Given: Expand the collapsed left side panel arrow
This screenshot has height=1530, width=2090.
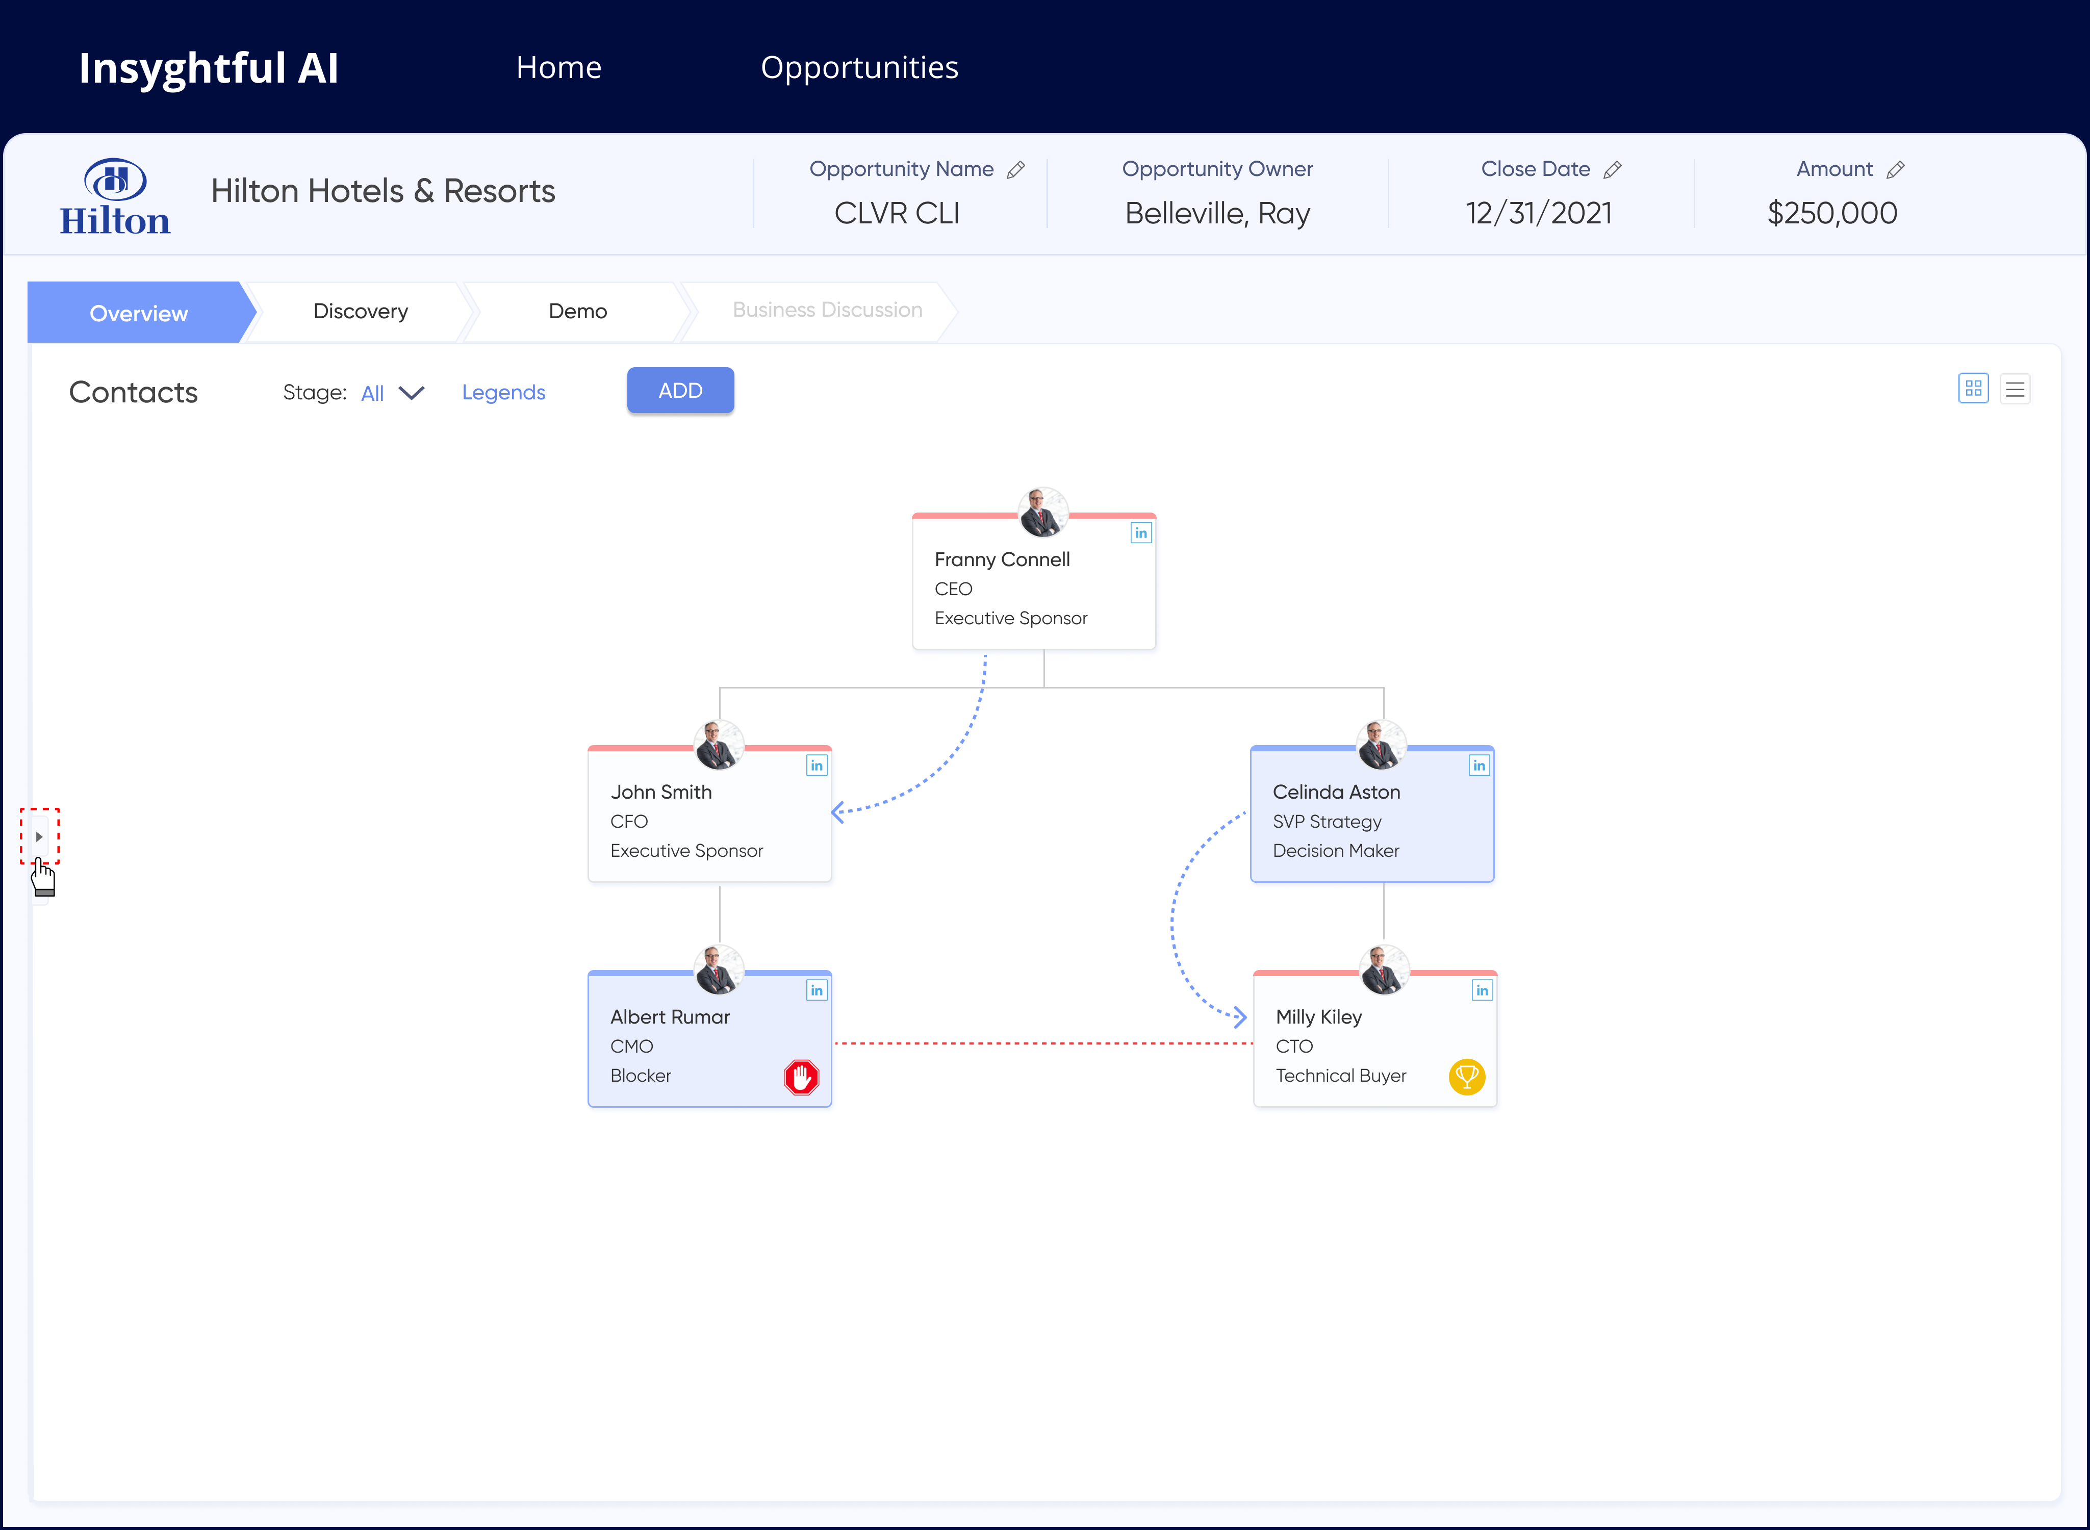Looking at the screenshot, I should point(39,836).
